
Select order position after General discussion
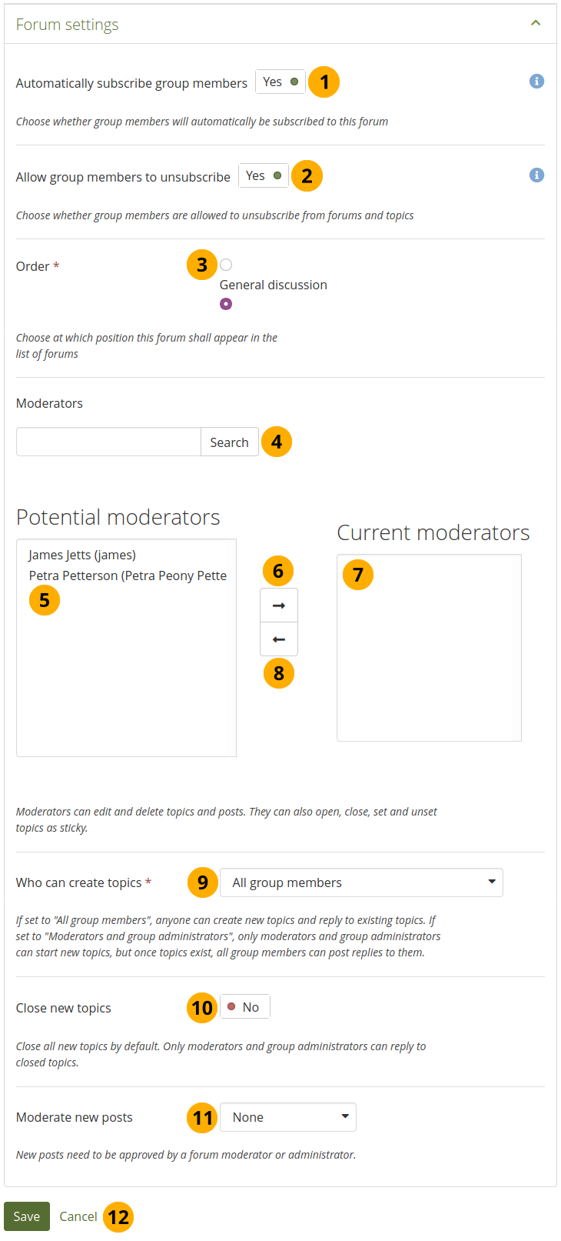point(226,304)
